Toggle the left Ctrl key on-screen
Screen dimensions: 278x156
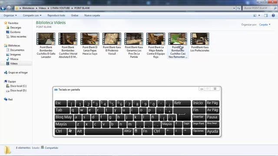pos(61,132)
